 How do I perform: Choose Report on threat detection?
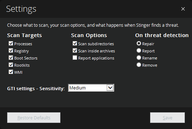[139, 51]
